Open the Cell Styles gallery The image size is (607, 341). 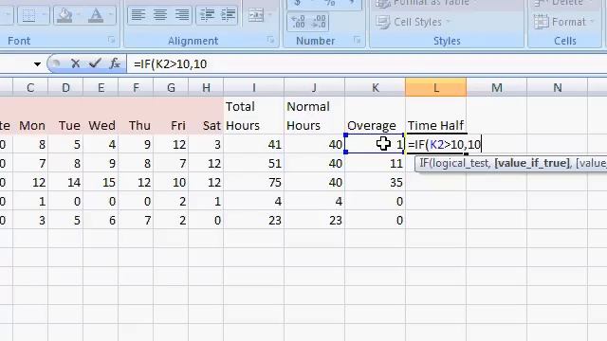[x=414, y=22]
